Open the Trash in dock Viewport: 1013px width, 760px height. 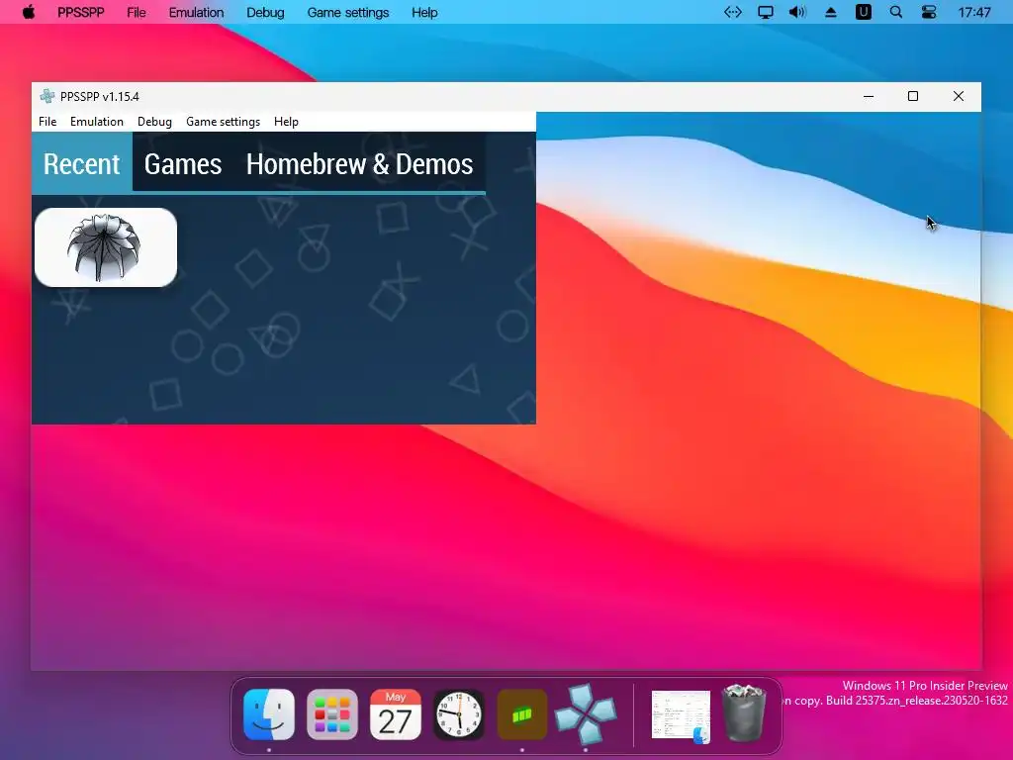744,713
